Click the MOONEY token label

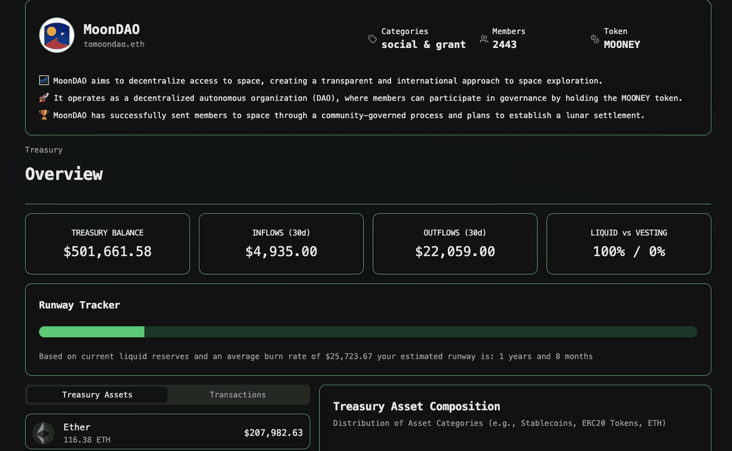pos(622,45)
